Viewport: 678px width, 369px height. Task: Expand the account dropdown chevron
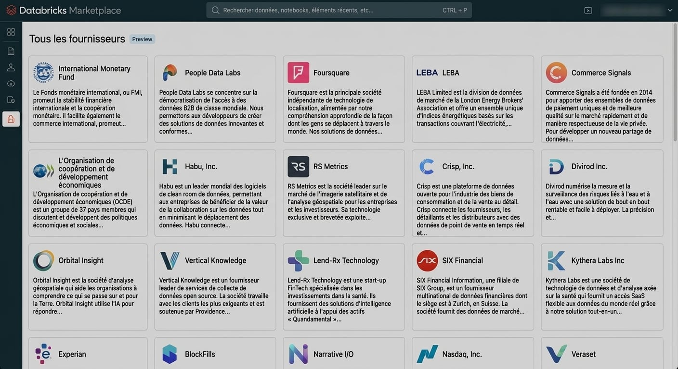[670, 10]
